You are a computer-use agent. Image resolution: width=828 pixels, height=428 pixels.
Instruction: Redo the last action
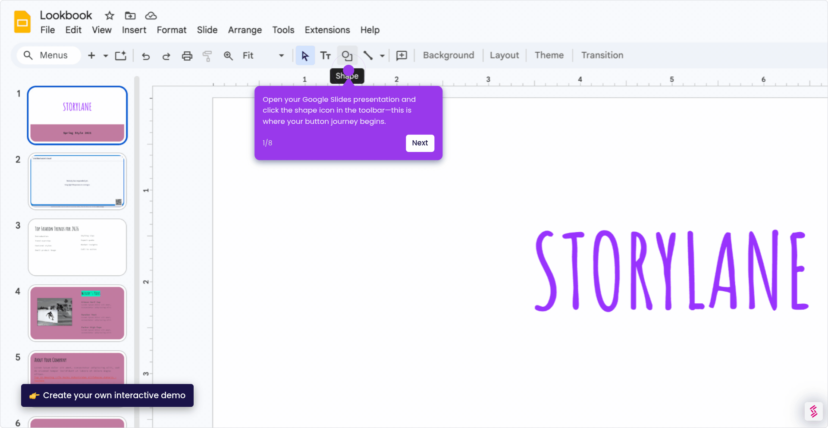166,56
